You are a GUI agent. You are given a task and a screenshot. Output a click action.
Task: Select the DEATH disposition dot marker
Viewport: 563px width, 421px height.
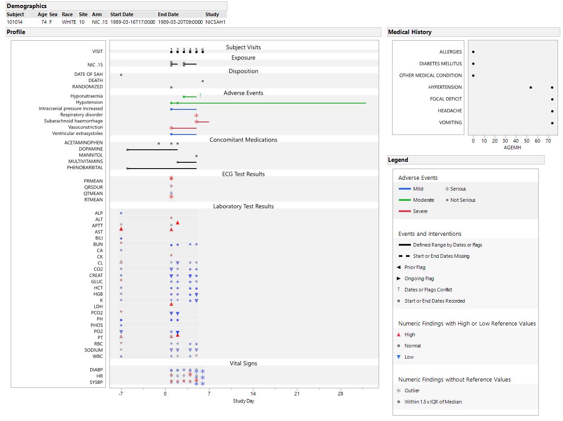tap(203, 81)
